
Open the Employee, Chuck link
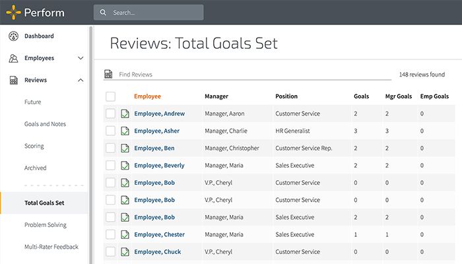click(157, 251)
